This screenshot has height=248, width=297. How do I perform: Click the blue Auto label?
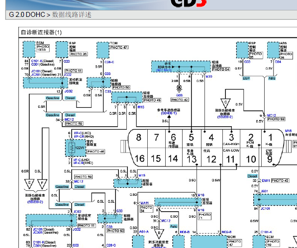click(x=174, y=226)
